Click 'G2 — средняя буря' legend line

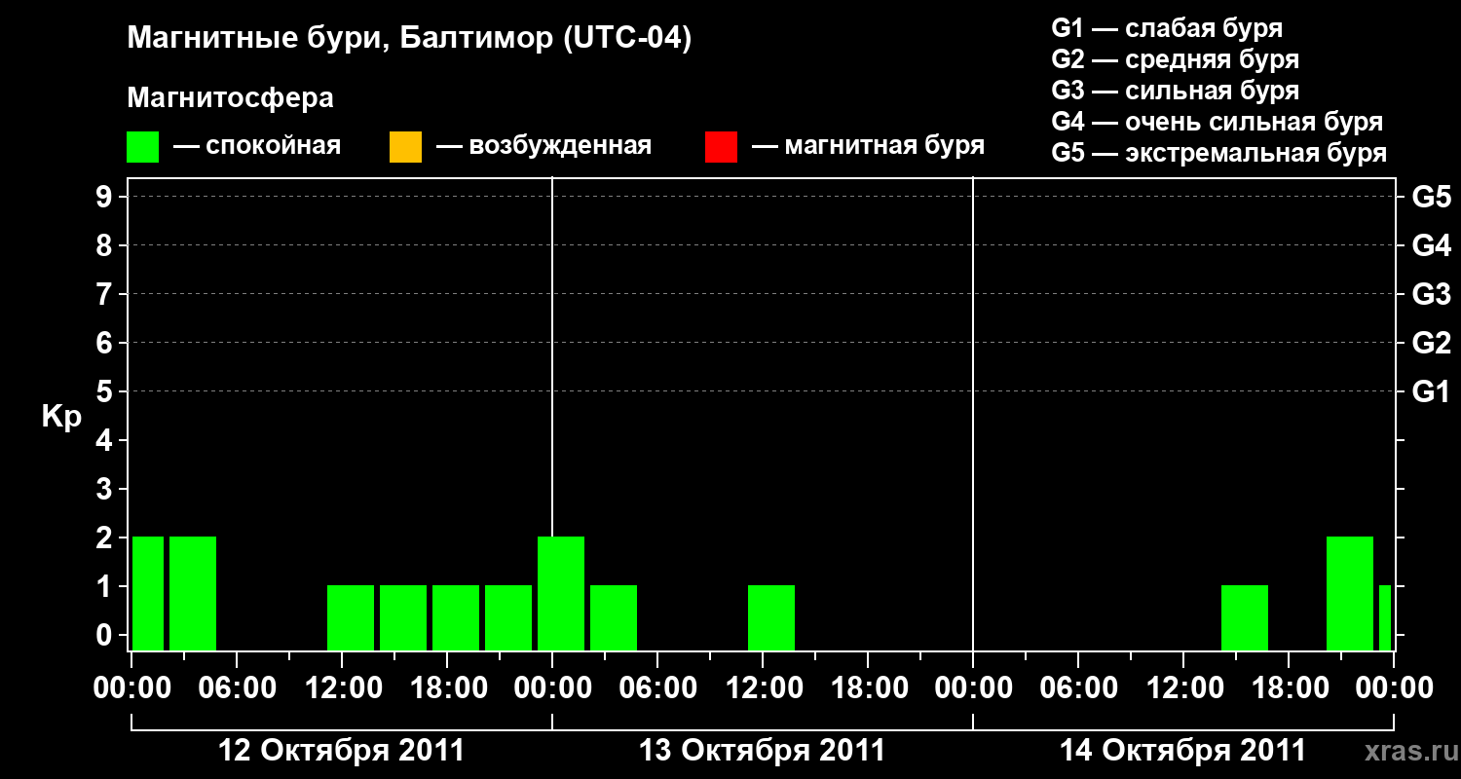pyautogui.click(x=1176, y=59)
